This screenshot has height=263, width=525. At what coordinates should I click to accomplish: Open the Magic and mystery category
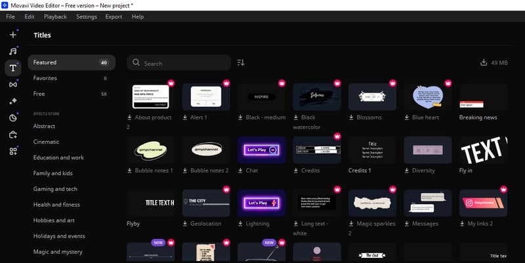(x=58, y=252)
